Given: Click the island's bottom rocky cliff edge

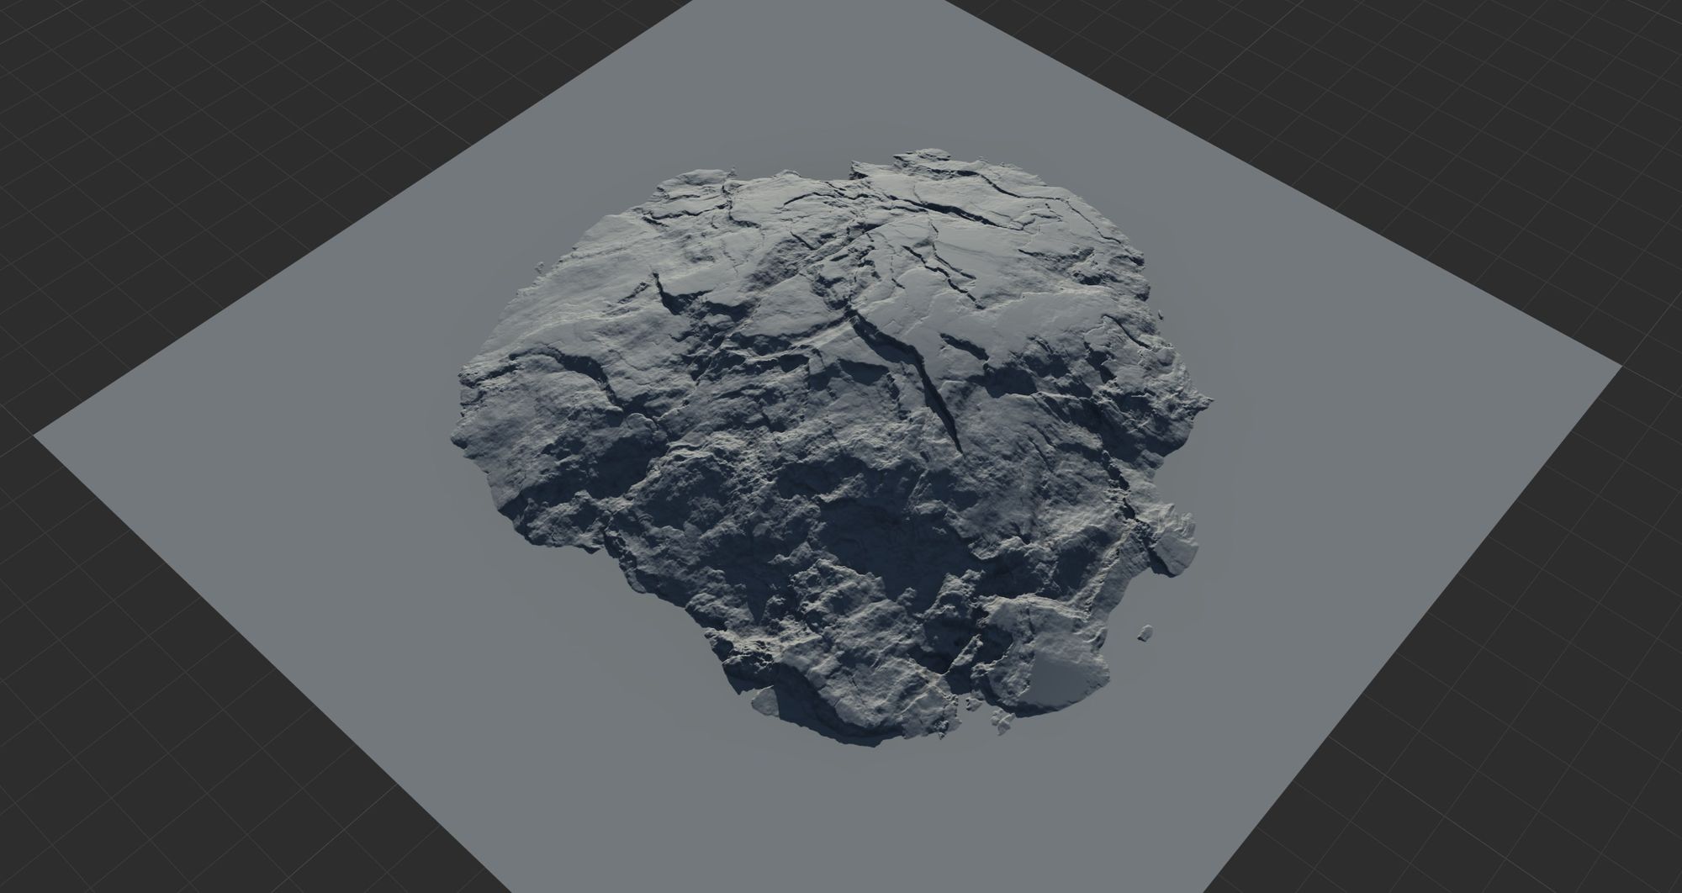Looking at the screenshot, I should [x=841, y=730].
